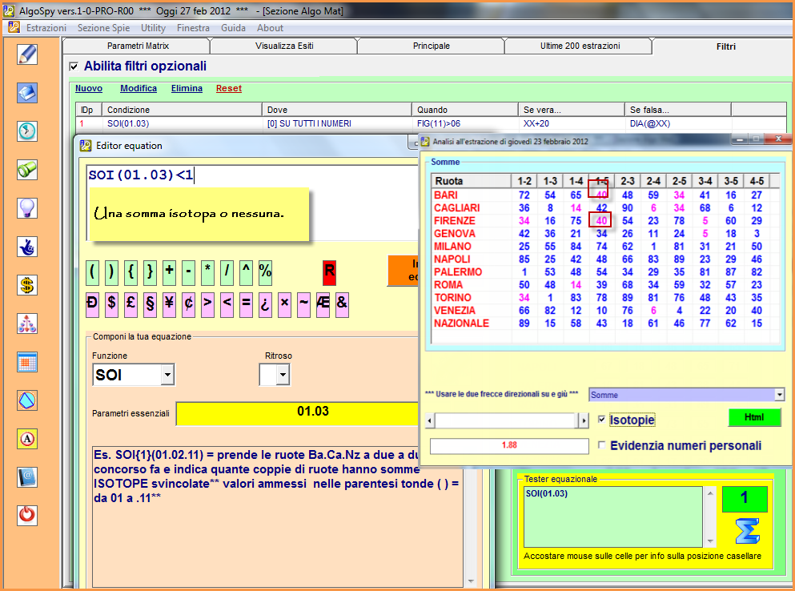The image size is (795, 591).
Task: Click the light bulb sidebar icon
Action: coord(27,207)
